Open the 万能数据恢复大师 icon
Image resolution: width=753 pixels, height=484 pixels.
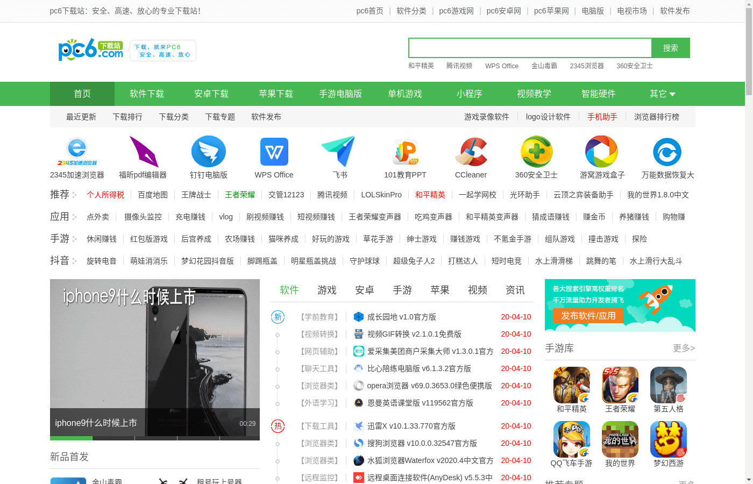pyautogui.click(x=667, y=152)
